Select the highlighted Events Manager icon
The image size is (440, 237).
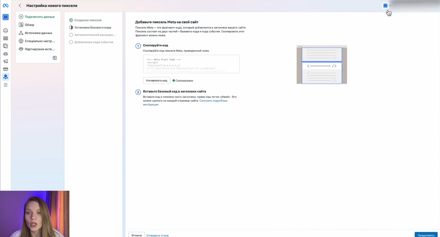(x=6, y=77)
